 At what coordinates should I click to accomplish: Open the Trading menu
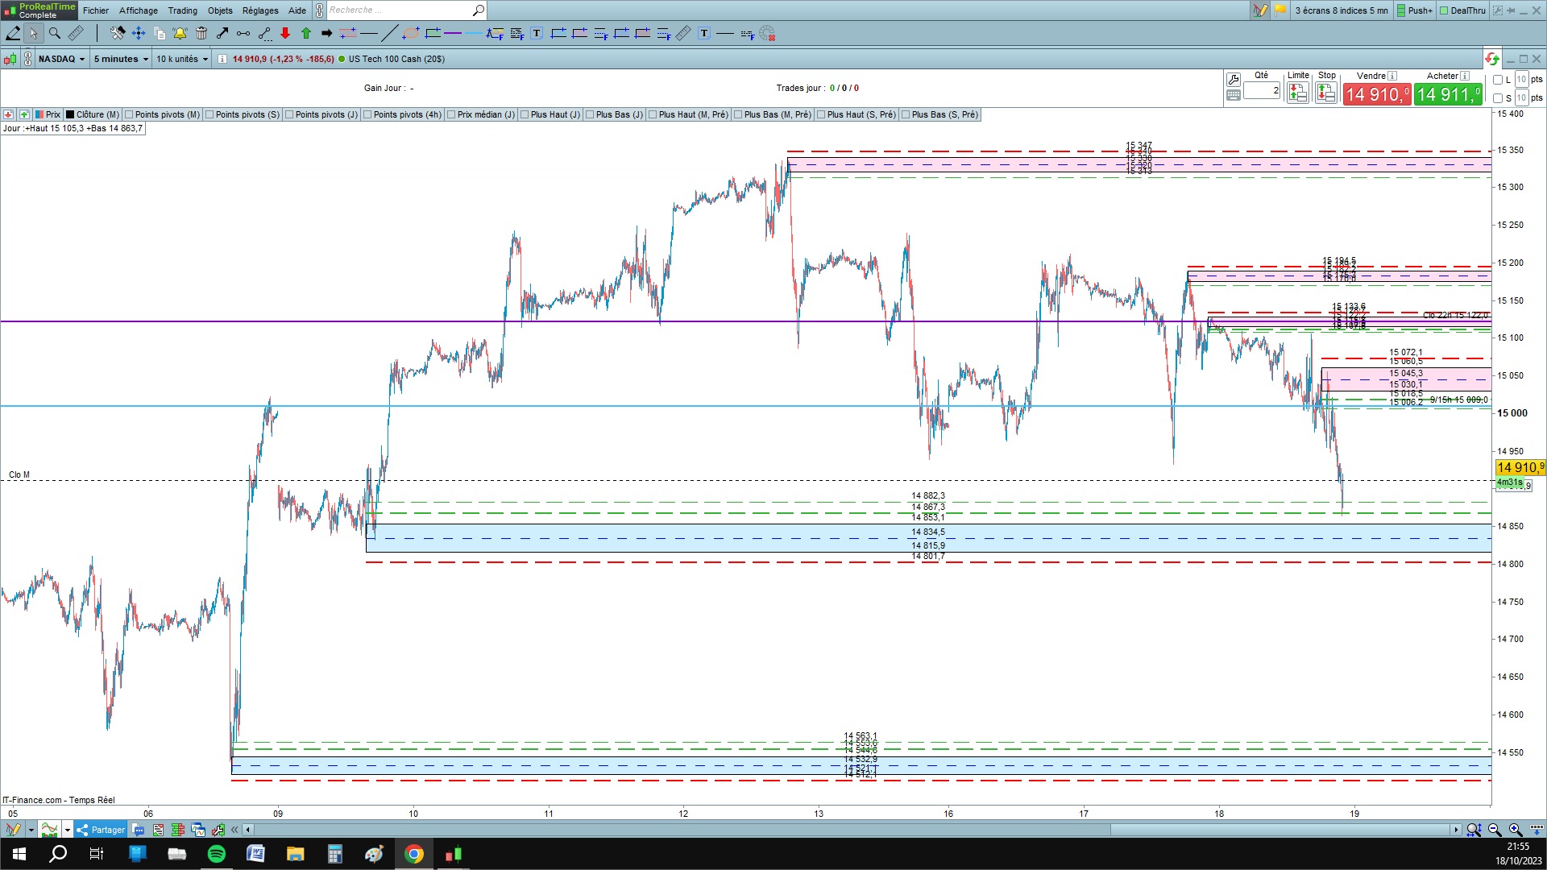click(x=182, y=10)
